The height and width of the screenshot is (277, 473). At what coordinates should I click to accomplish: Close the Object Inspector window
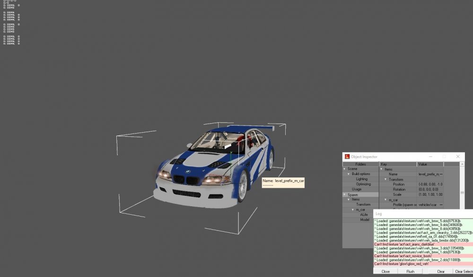[x=458, y=157]
